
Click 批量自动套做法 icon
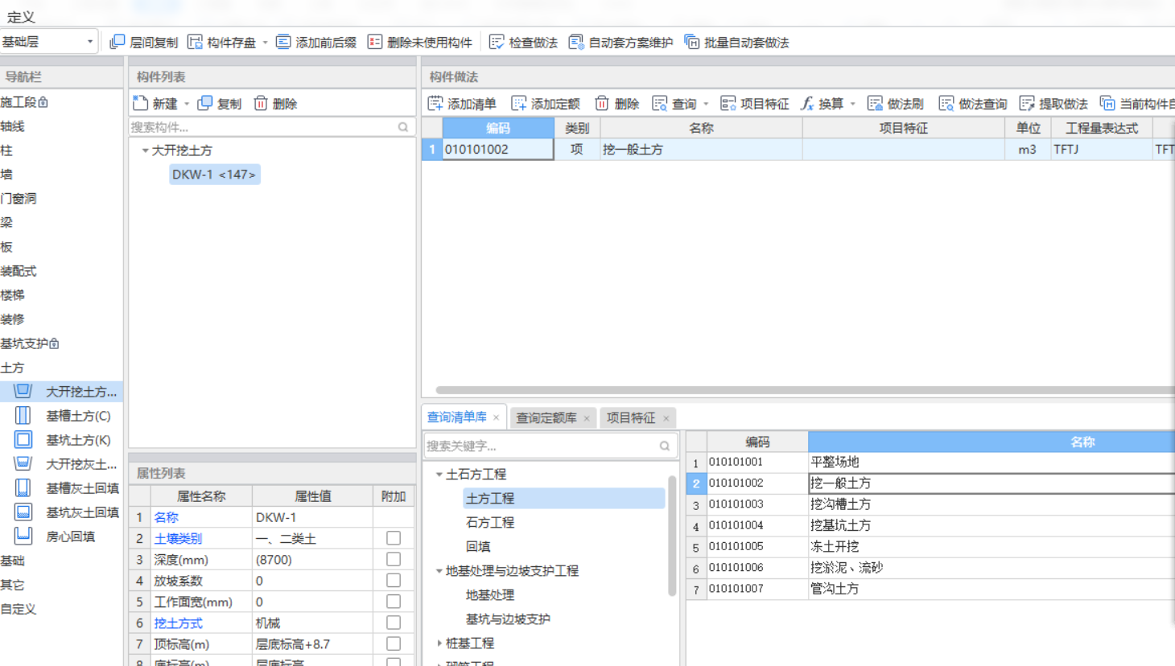(x=692, y=42)
